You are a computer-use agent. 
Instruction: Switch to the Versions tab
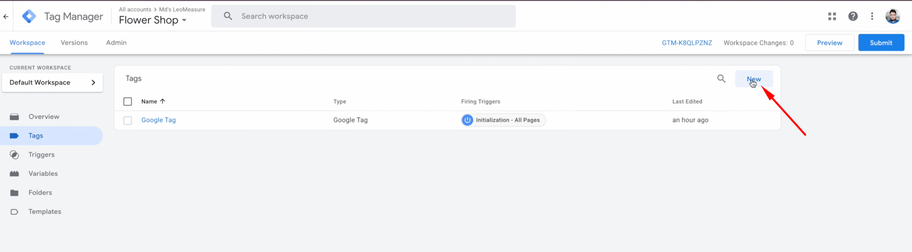point(74,43)
